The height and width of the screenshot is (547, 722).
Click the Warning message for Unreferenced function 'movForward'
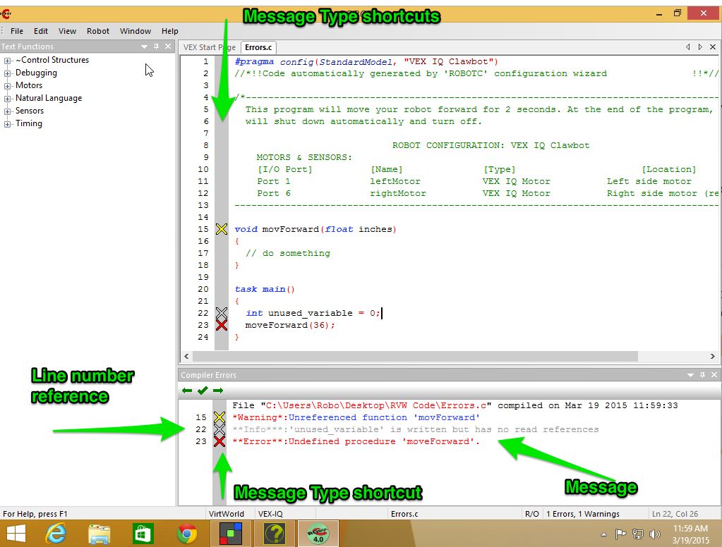[356, 417]
